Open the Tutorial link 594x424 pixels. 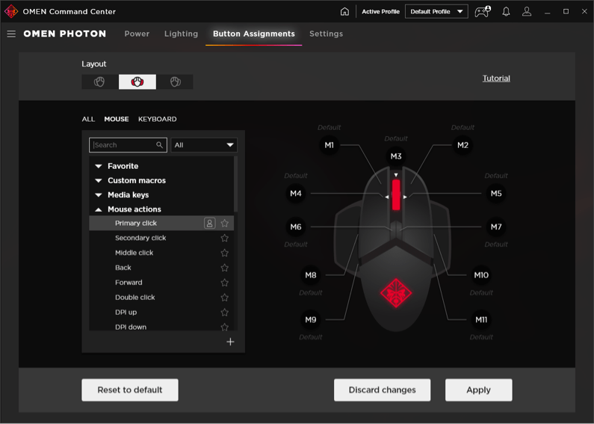point(496,79)
